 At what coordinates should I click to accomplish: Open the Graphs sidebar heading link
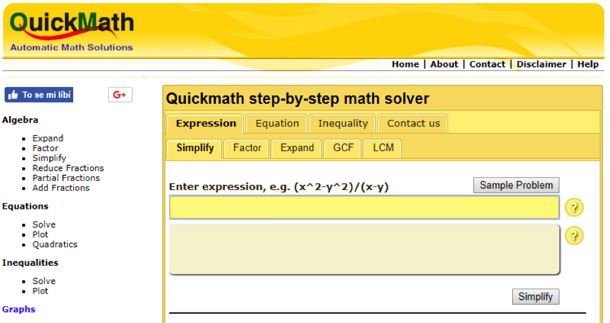[19, 309]
